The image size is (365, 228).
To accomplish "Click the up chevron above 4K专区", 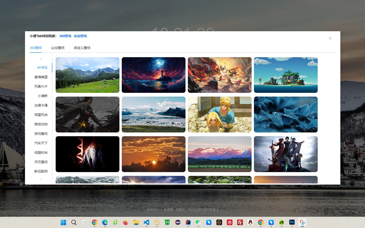I will tap(41, 59).
